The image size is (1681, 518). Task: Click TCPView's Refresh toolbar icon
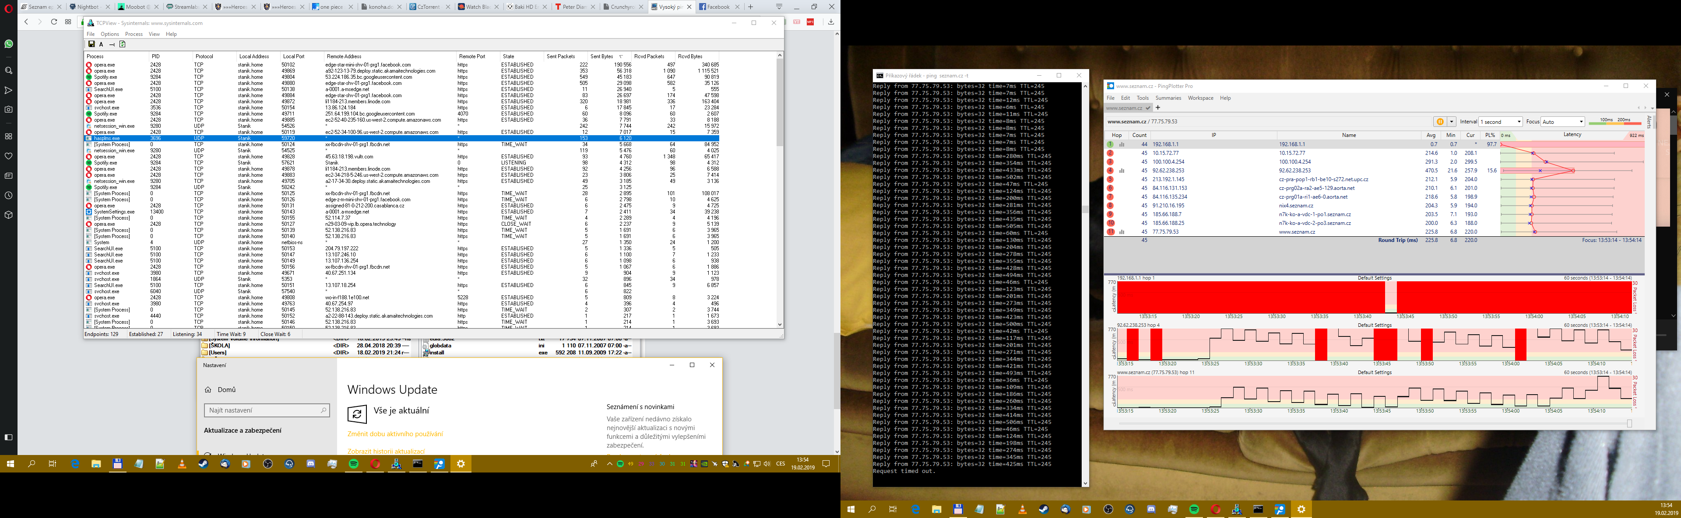point(122,44)
